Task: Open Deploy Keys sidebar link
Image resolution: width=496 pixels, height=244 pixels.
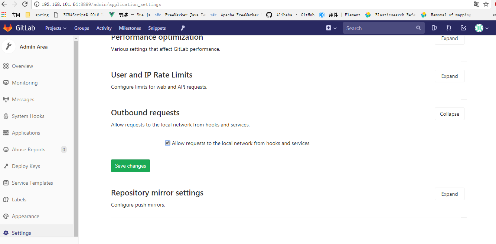Action: (x=26, y=166)
